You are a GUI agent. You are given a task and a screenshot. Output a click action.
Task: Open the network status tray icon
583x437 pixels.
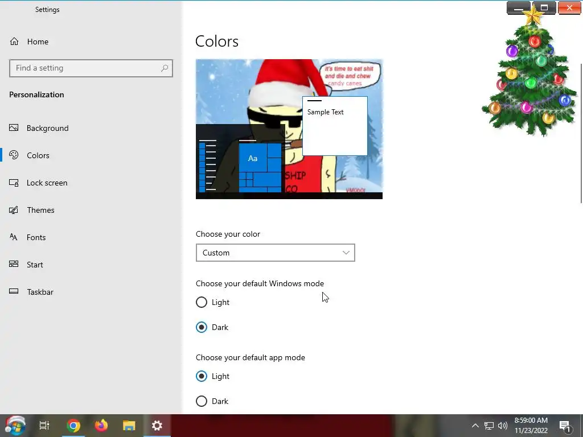[x=488, y=426]
